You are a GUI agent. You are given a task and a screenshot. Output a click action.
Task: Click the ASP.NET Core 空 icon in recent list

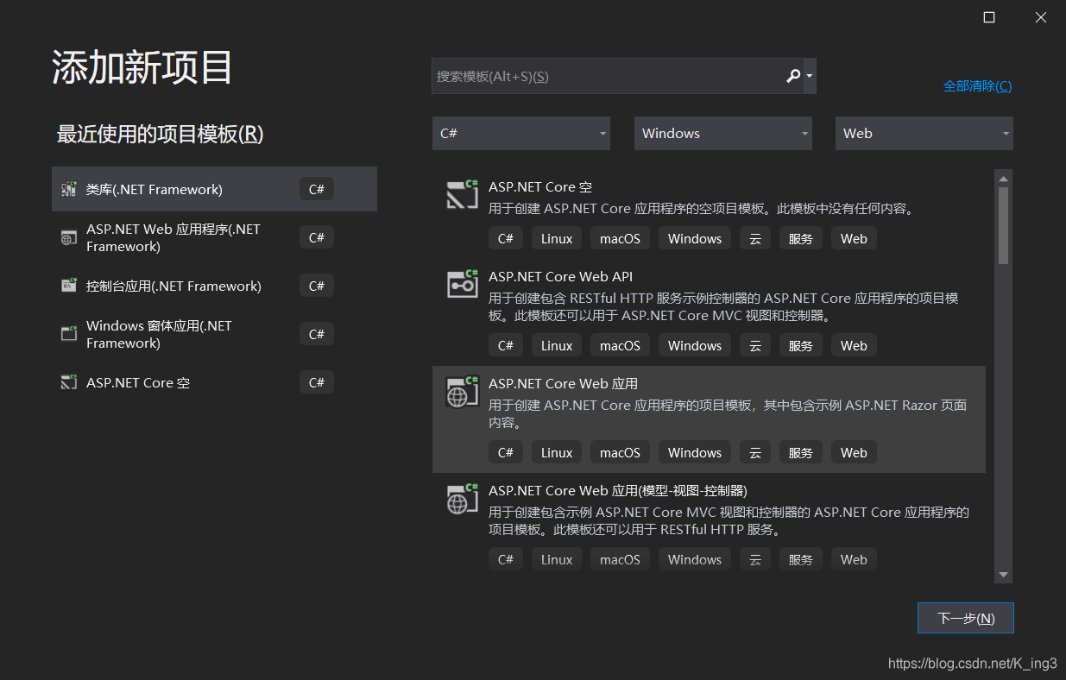tap(69, 382)
